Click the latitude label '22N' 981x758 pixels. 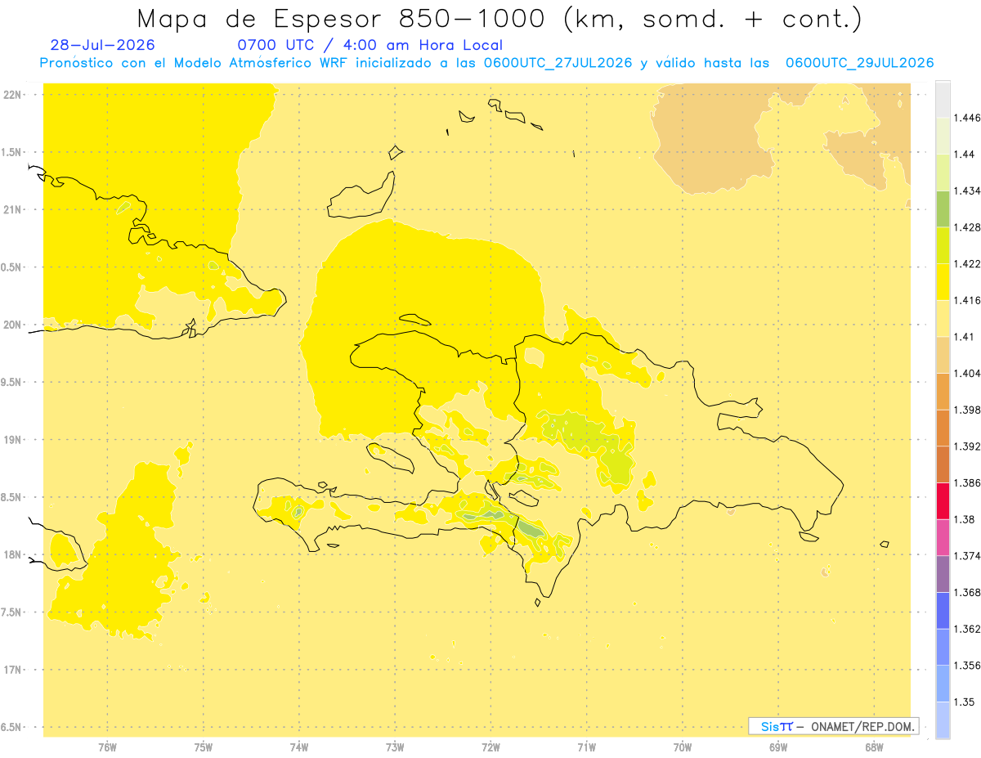(13, 95)
